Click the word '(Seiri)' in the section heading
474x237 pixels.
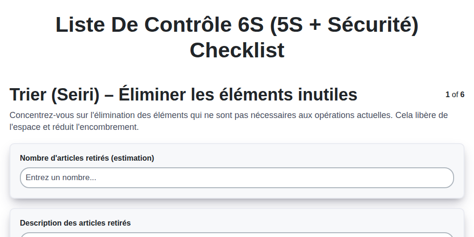[x=75, y=95]
